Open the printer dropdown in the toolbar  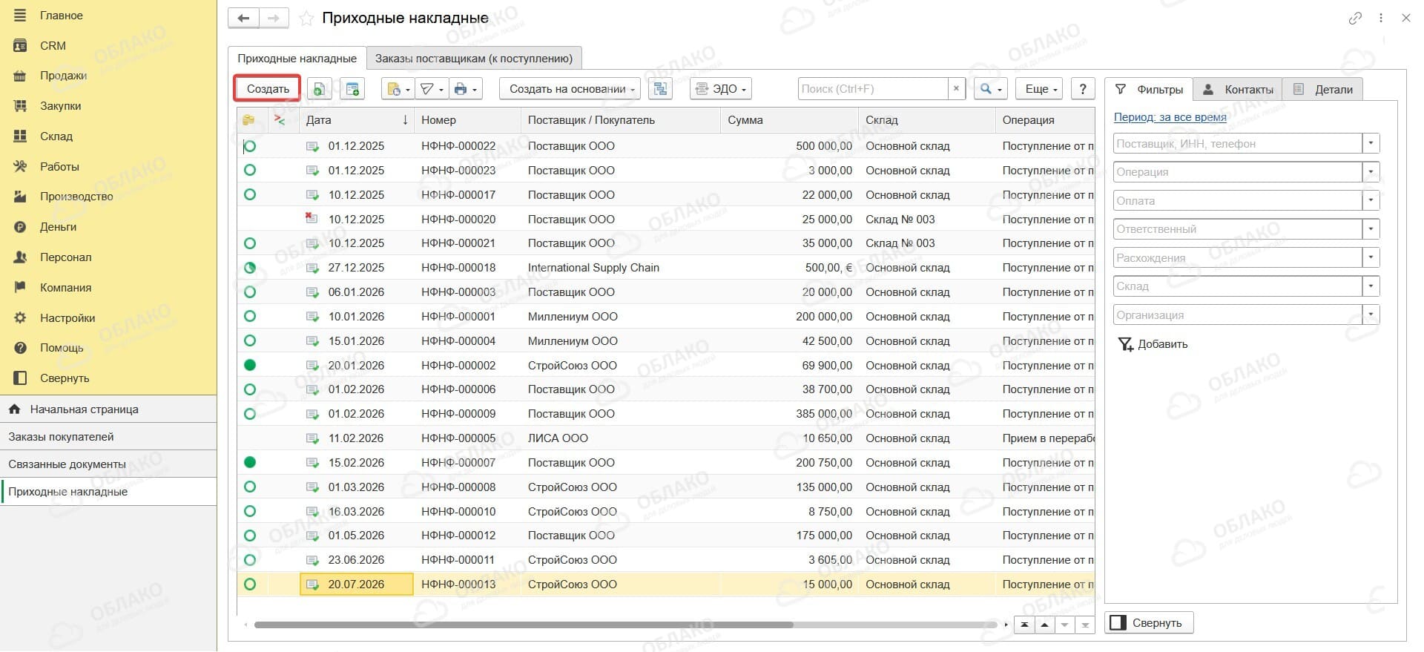(465, 89)
